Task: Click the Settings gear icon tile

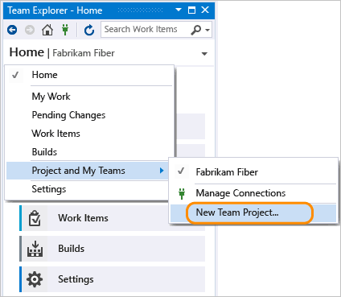Action: point(35,279)
